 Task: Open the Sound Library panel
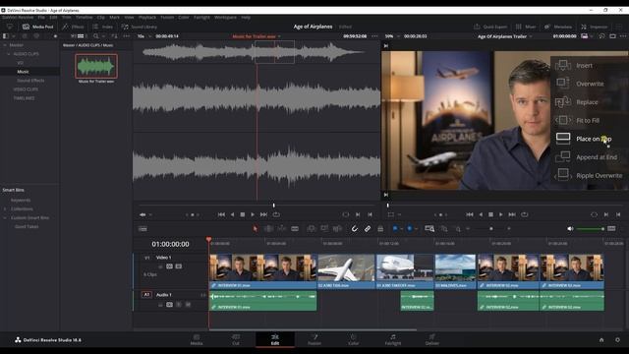point(140,27)
